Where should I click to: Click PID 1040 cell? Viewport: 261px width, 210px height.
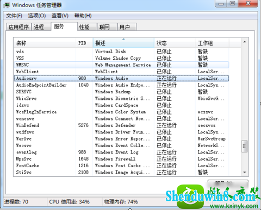[83, 85]
